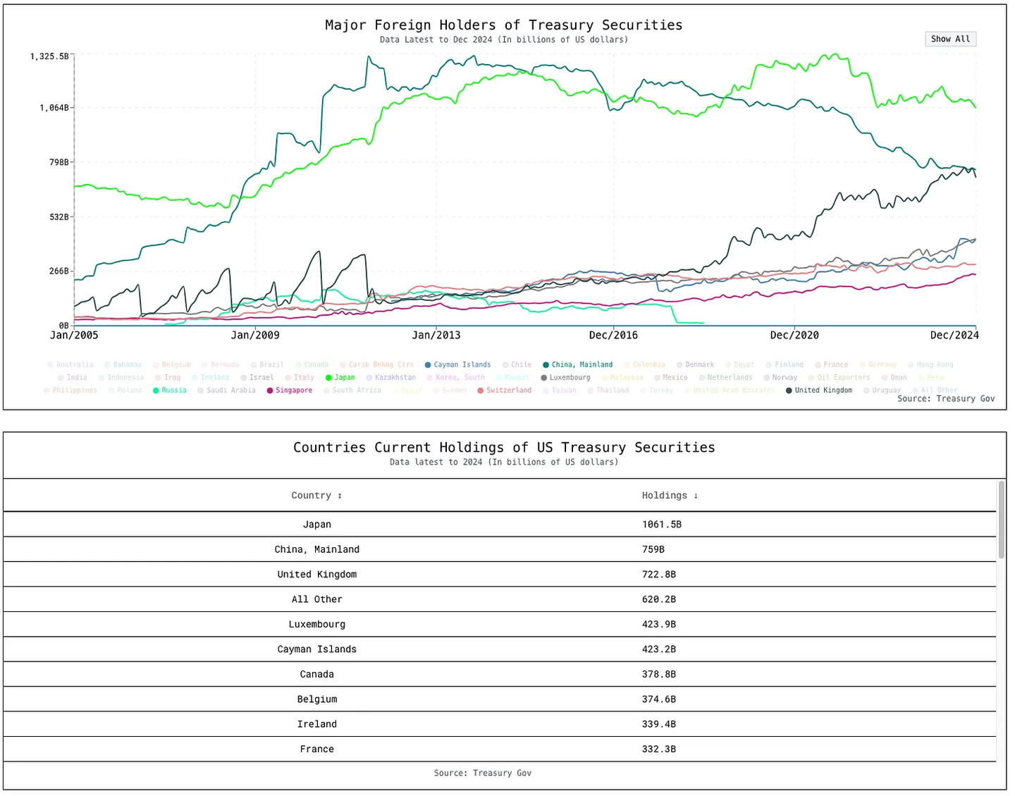Click the Russia legend marker

click(x=156, y=391)
